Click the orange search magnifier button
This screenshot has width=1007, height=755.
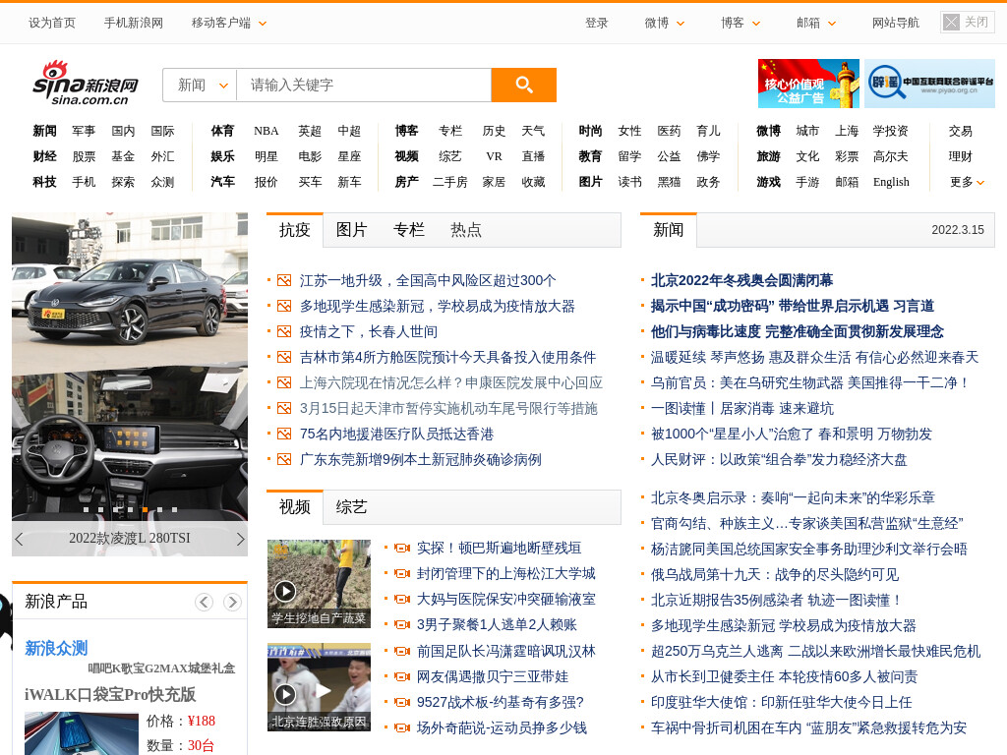point(523,85)
